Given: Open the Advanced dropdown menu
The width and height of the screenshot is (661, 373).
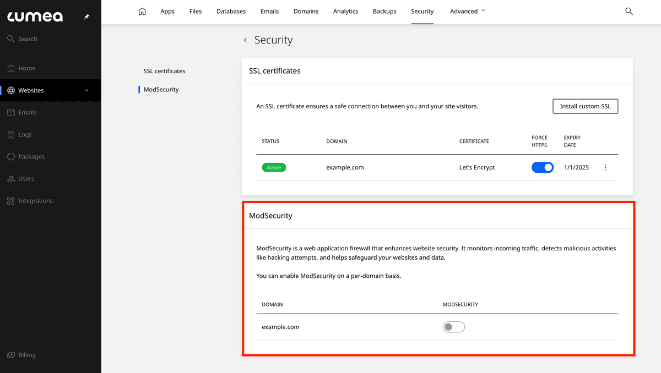Looking at the screenshot, I should pos(468,11).
